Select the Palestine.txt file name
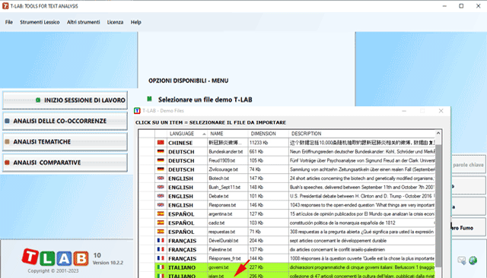Image resolution: width=487 pixels, height=278 pixels. 220,249
